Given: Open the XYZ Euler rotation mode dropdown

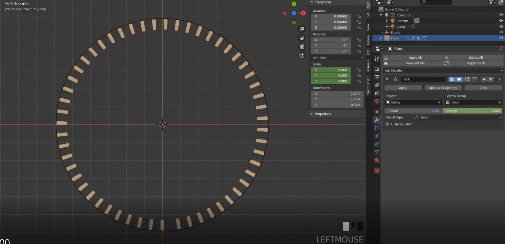Looking at the screenshot, I should 337,58.
